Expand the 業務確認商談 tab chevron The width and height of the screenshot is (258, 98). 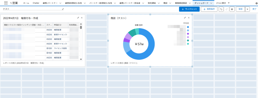(x=190, y=3)
